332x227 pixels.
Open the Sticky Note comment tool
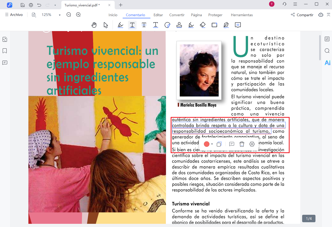238,25
